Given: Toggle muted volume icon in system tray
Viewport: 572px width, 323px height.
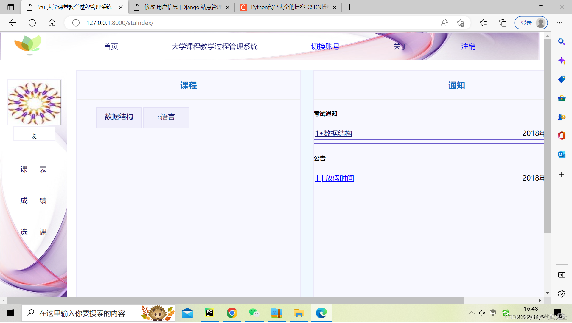Looking at the screenshot, I should pos(482,313).
